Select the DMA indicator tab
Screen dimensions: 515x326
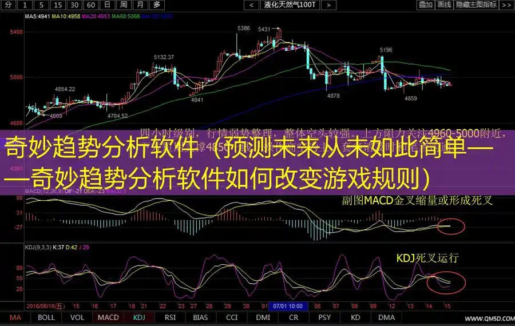[387, 317]
